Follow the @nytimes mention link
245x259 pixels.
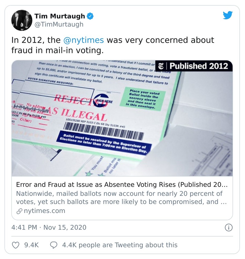pyautogui.click(x=83, y=40)
